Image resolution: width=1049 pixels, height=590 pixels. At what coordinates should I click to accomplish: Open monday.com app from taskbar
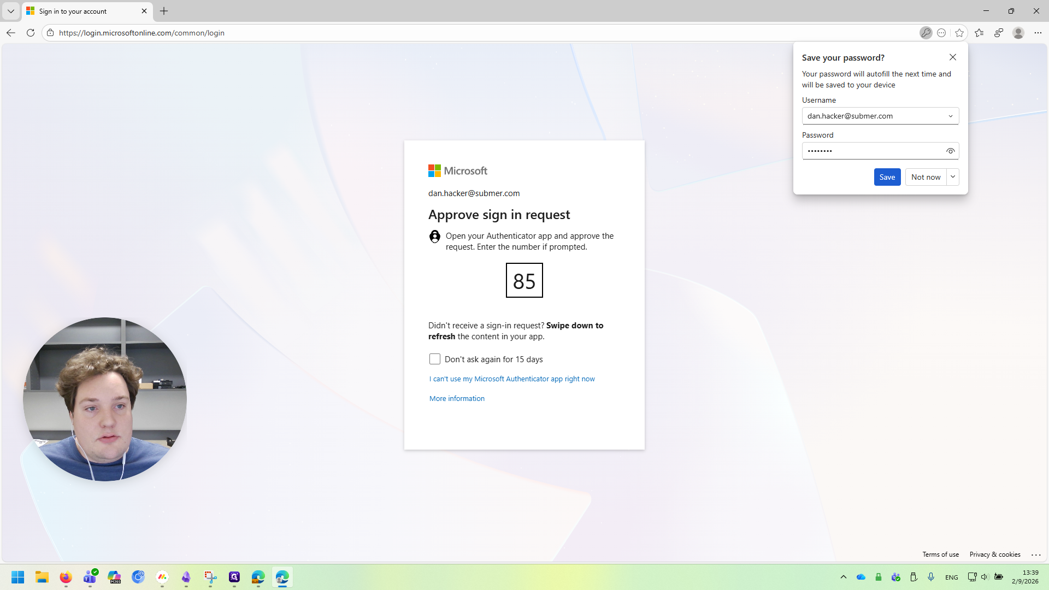[162, 577]
